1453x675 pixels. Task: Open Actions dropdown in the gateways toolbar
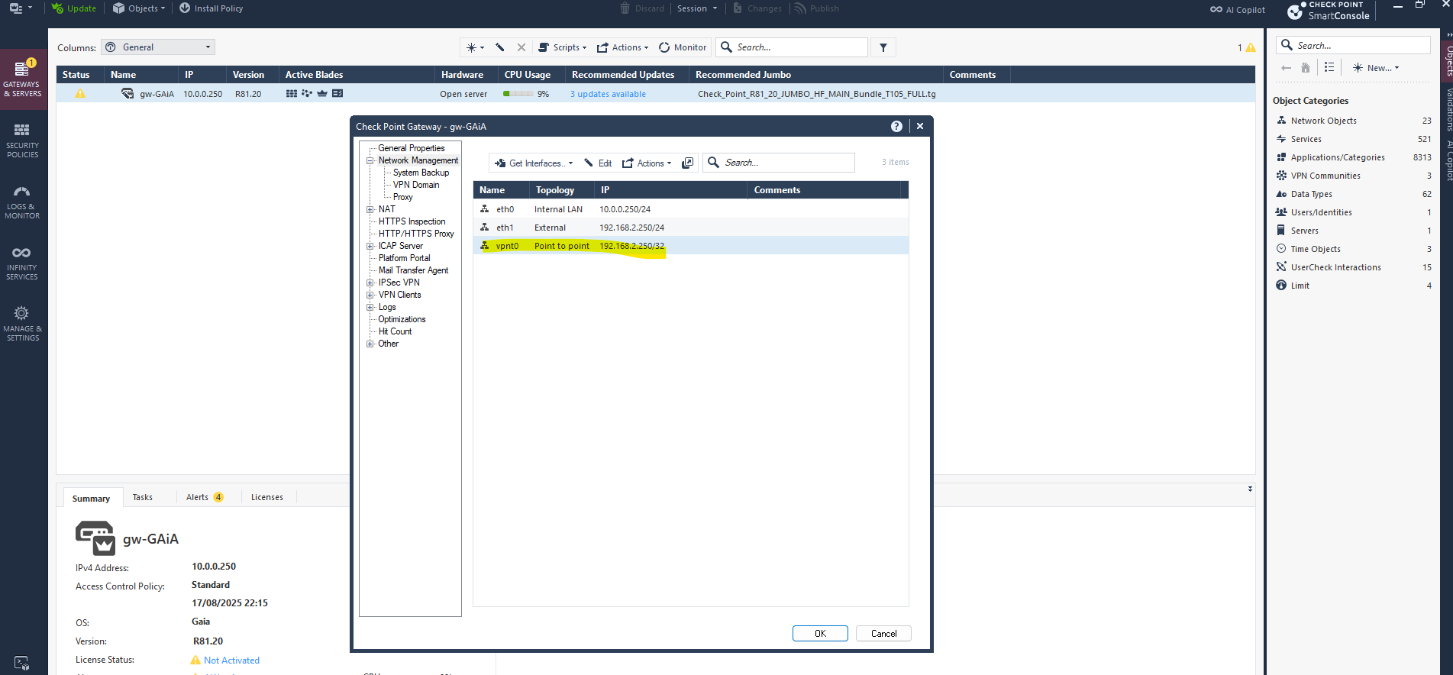(622, 47)
